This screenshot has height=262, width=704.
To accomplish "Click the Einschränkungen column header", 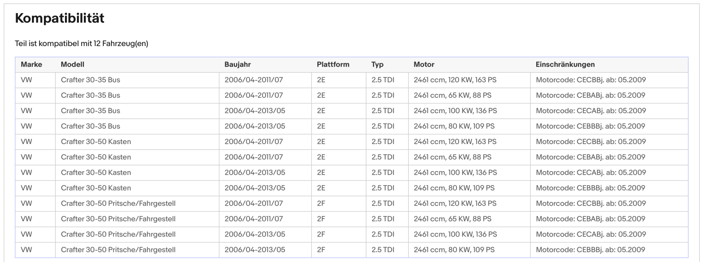I will coord(565,64).
